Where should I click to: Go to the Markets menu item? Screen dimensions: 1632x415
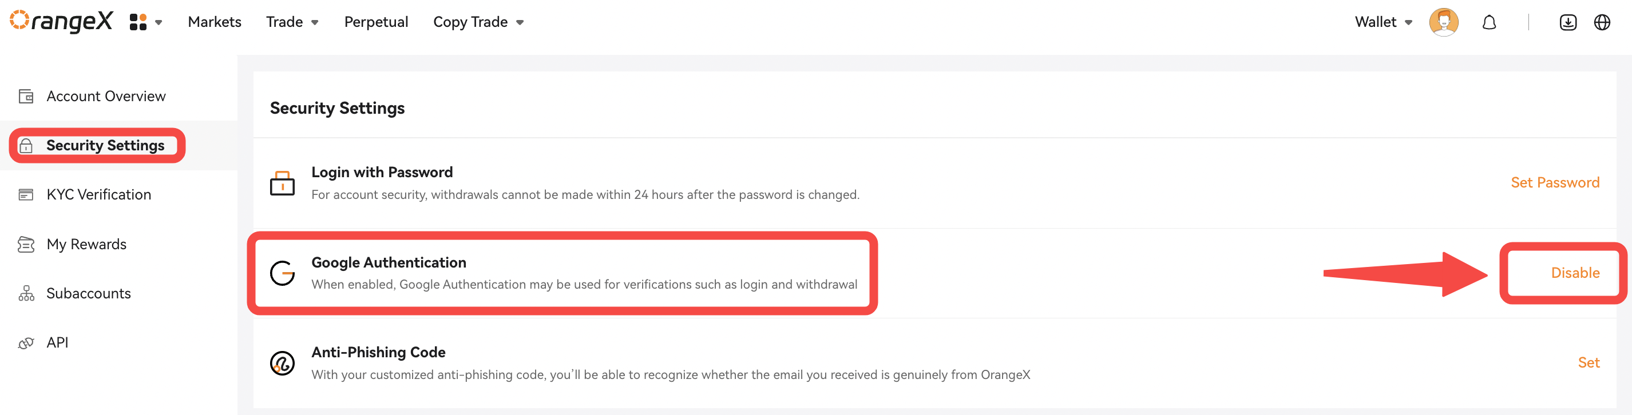(214, 22)
